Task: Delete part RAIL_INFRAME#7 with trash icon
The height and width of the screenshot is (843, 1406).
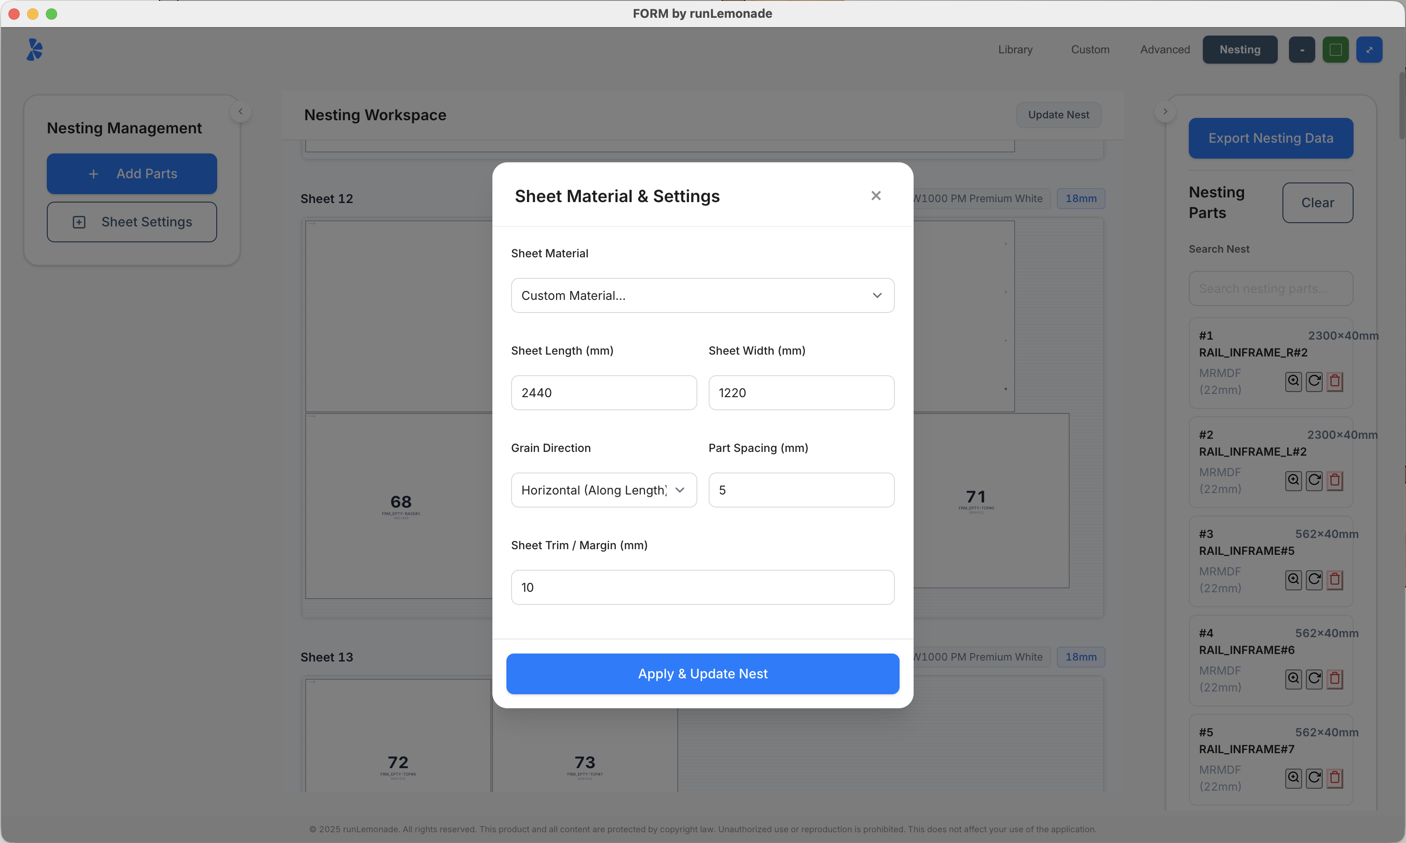Action: coord(1334,778)
